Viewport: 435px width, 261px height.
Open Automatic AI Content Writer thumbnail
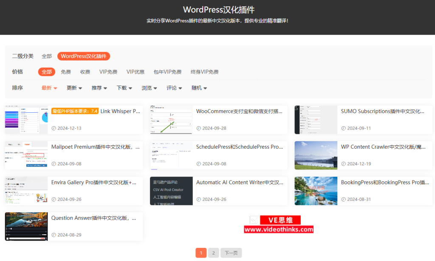point(171,191)
